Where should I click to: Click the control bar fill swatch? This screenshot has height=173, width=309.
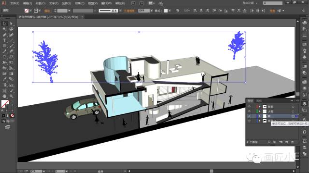[27, 11]
